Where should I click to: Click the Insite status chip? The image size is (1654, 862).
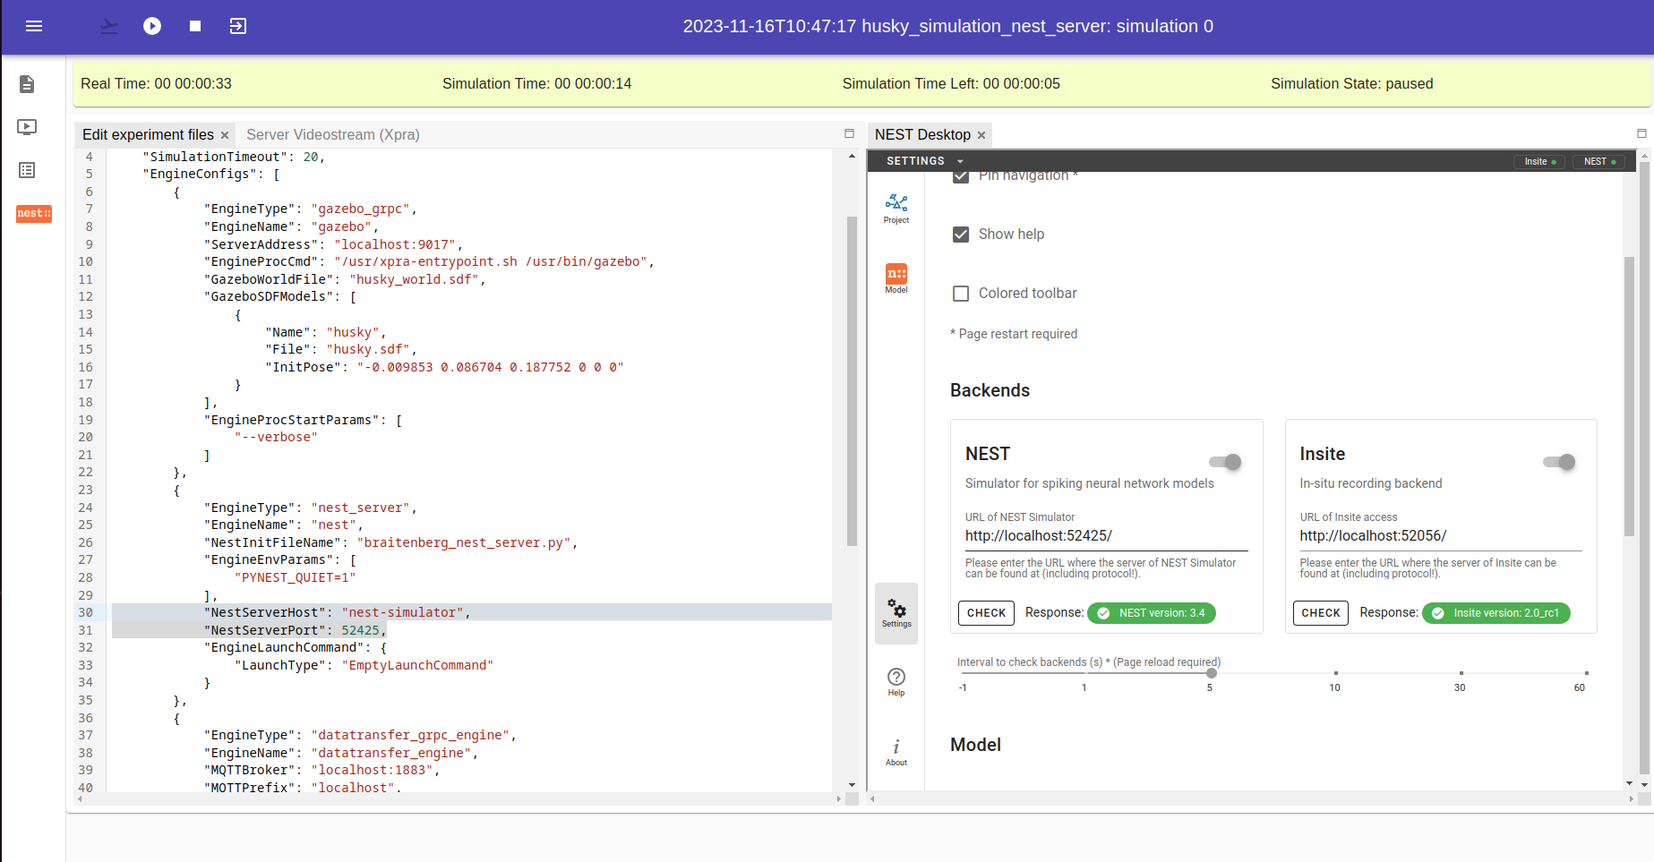(1540, 162)
